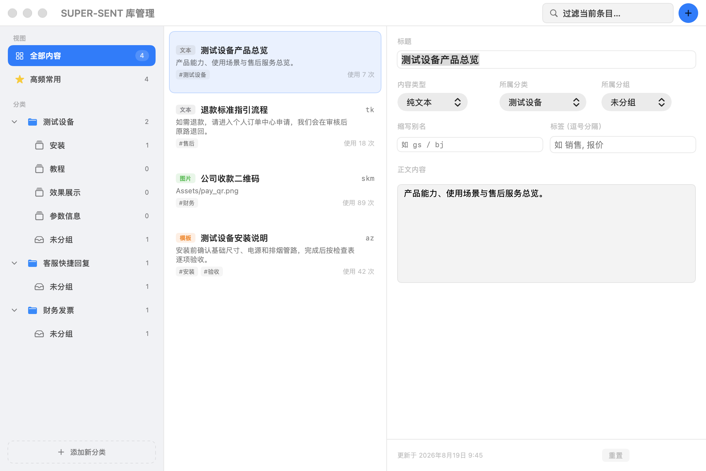706x471 pixels.
Task: Open the 效果展示 group
Action: pyautogui.click(x=82, y=192)
